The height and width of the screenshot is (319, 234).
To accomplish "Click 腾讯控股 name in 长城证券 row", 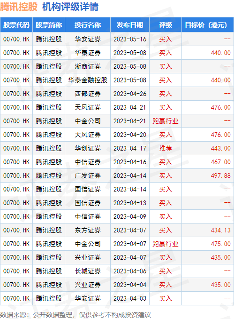I will (49, 271).
